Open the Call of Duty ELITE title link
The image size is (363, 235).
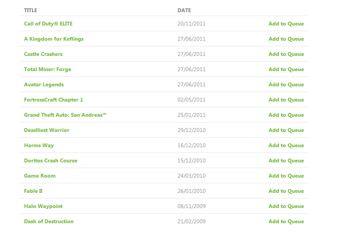tap(48, 24)
